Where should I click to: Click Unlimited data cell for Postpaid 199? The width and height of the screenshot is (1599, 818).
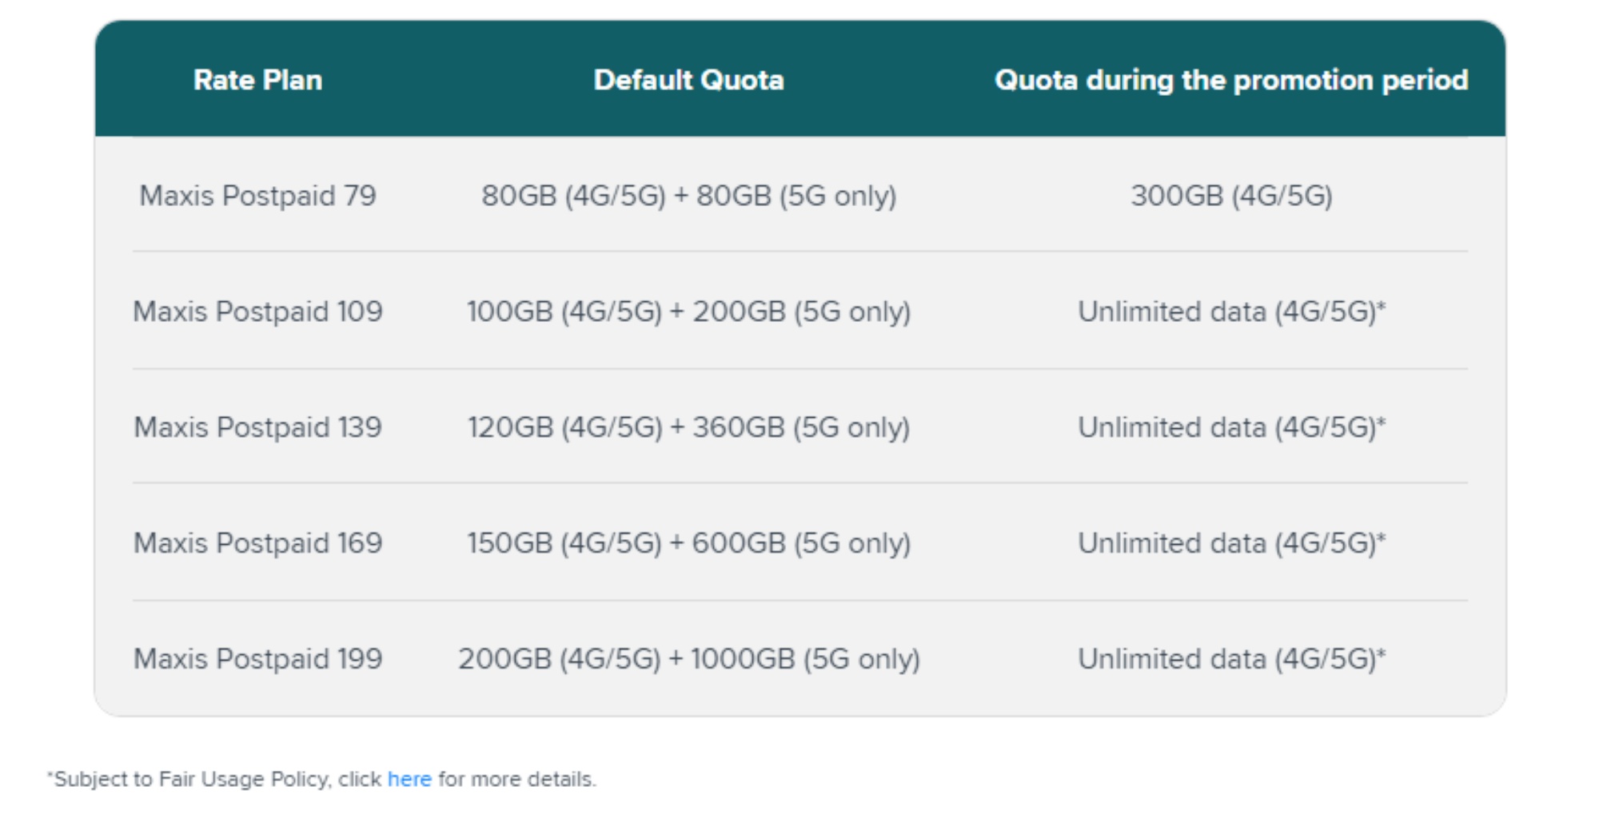pos(1231,659)
